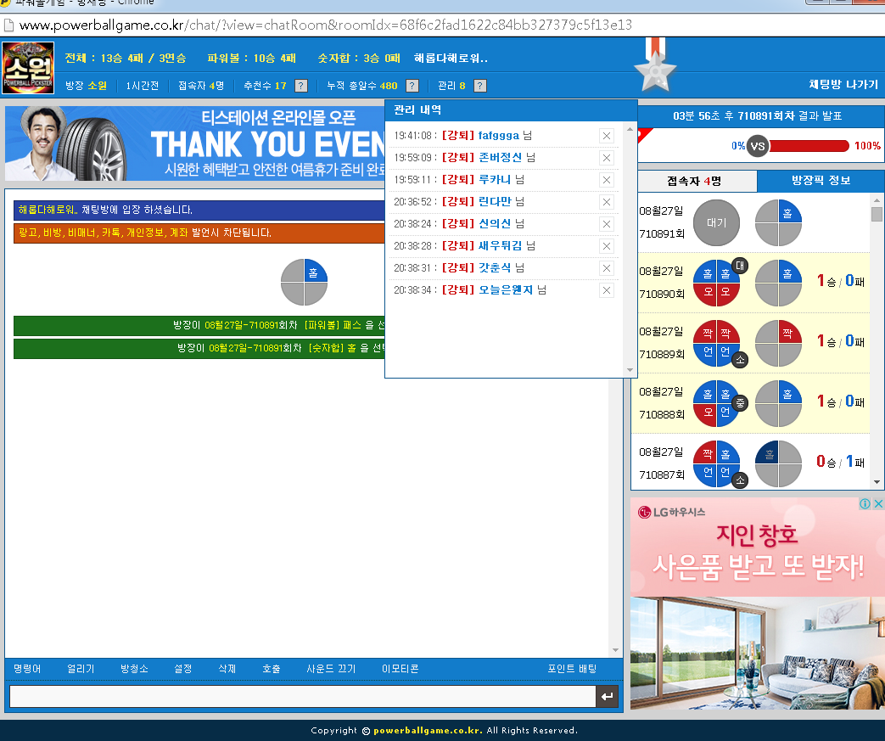Leave via 채팅방 나가기
885x741 pixels.
(x=843, y=85)
